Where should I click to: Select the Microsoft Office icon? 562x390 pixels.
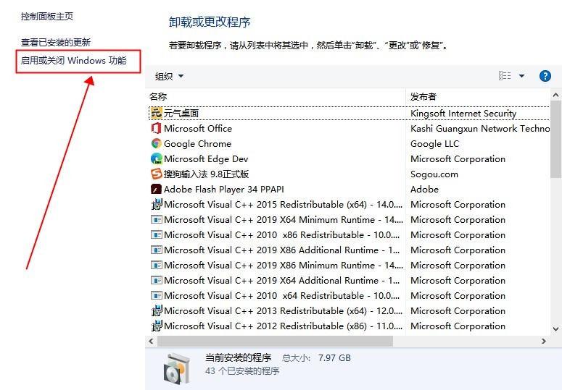pyautogui.click(x=156, y=128)
